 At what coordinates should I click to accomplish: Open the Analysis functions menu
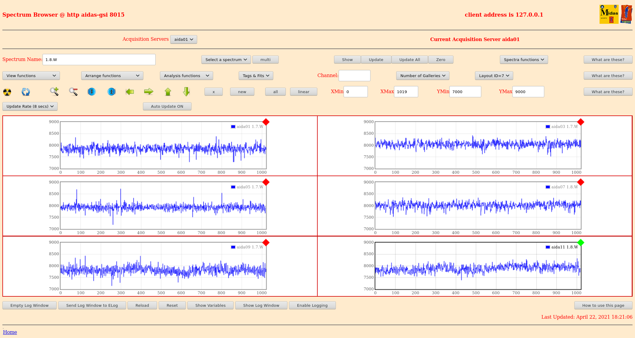point(186,76)
